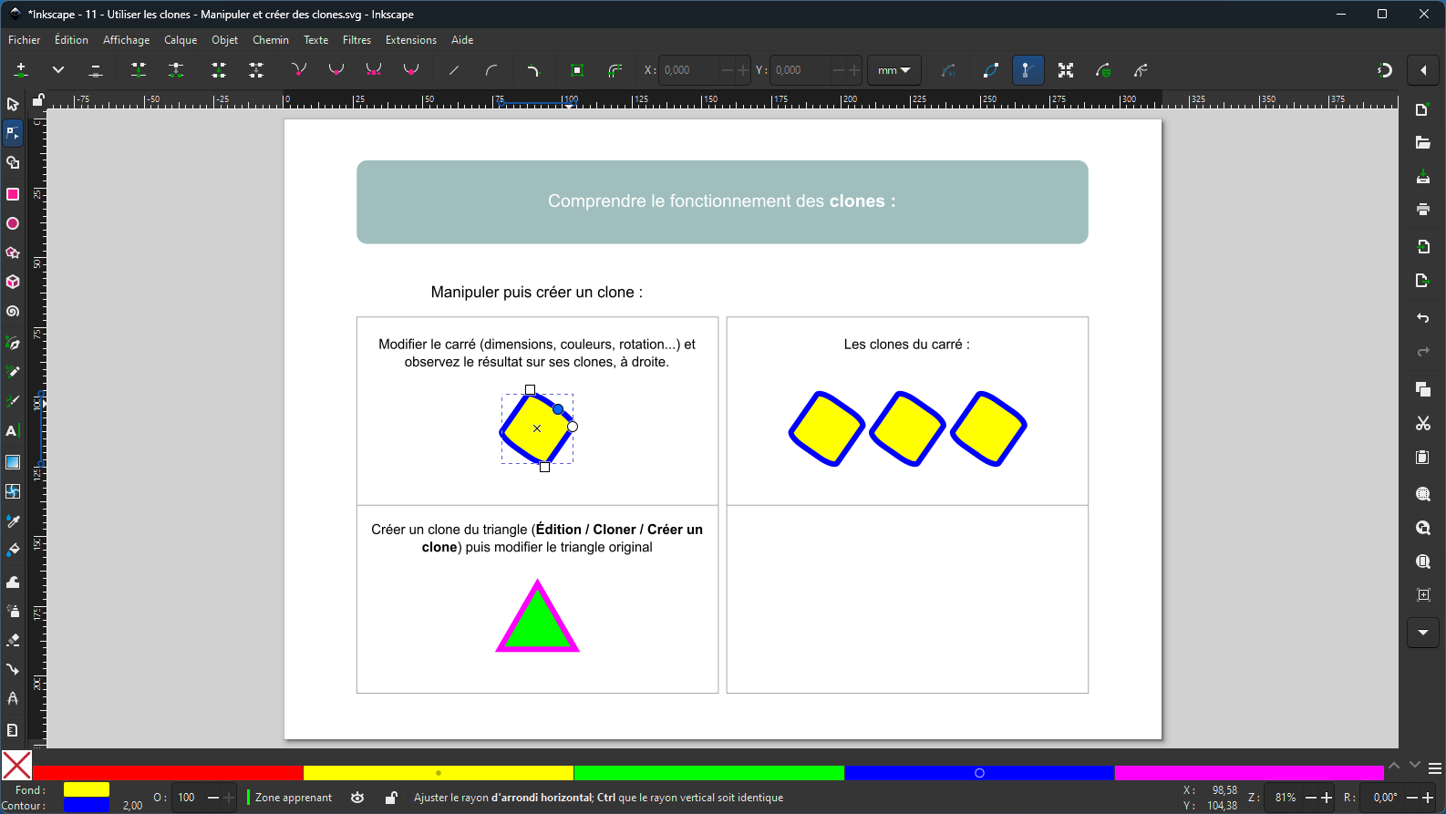1446x814 pixels.
Task: Select the Pencil freehand tool
Action: pyautogui.click(x=13, y=372)
